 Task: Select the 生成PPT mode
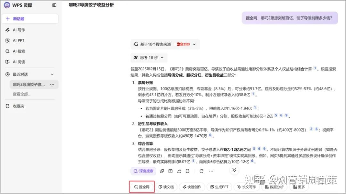[x=219, y=187]
